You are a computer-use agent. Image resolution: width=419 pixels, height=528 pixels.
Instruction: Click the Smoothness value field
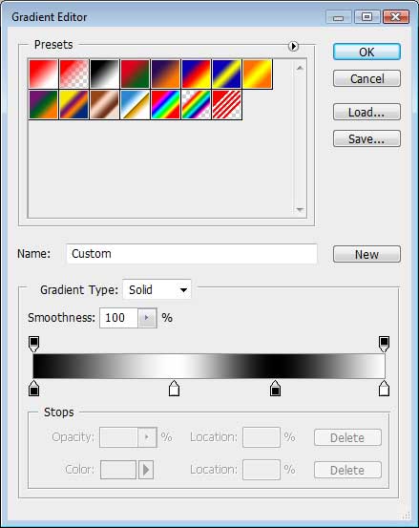118,318
